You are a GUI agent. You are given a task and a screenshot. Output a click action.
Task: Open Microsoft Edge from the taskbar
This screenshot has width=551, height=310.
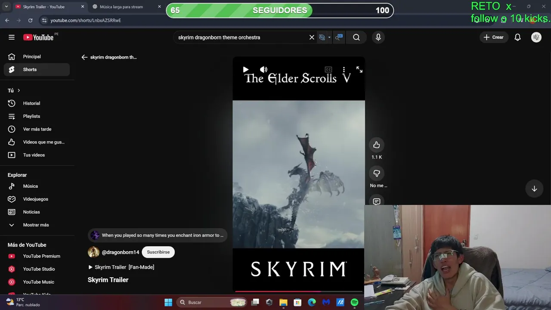[x=312, y=302]
